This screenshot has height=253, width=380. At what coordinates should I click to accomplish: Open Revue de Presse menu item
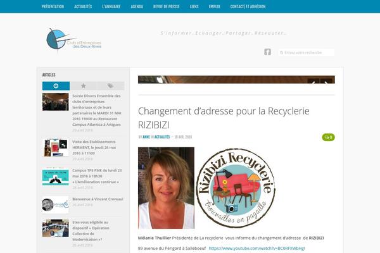click(x=166, y=6)
